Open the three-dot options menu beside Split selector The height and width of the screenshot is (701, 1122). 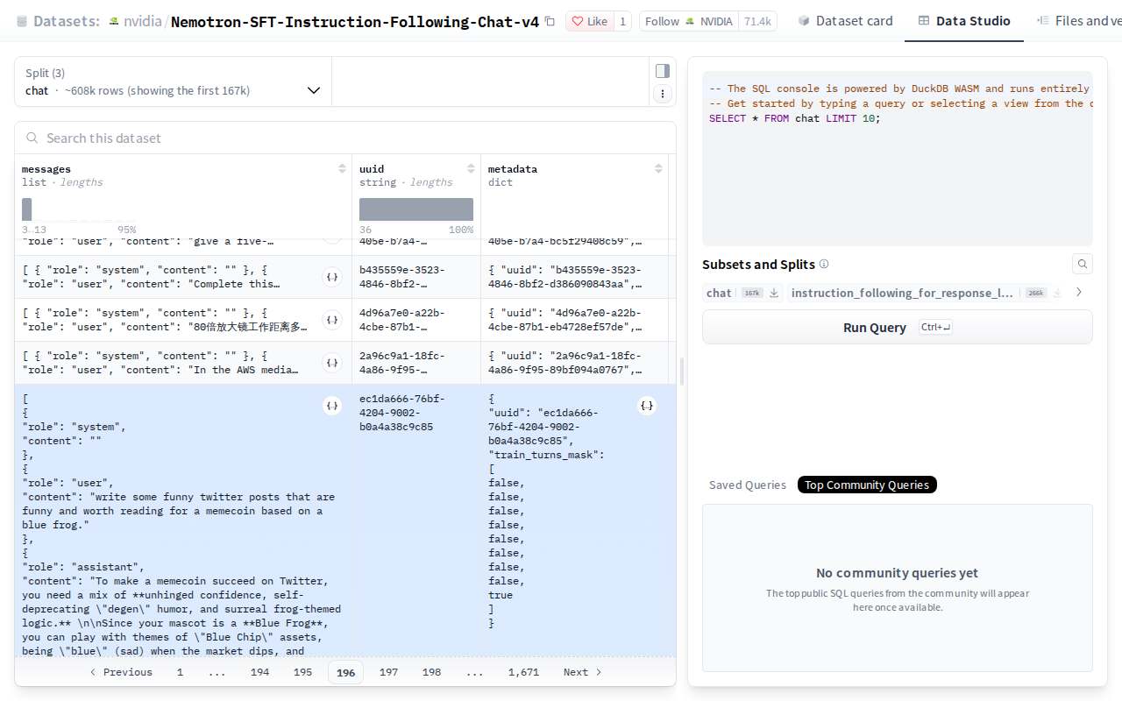[x=663, y=93]
